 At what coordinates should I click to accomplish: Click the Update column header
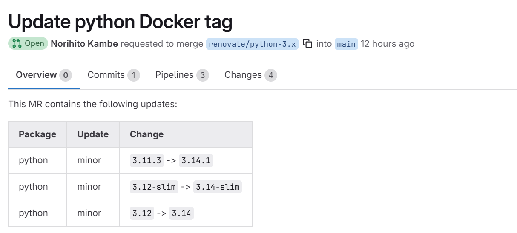tap(93, 134)
